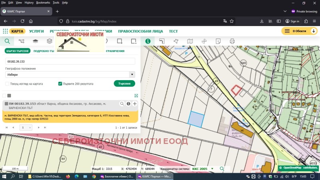Open the export file tool
320x180 pixels.
[x=218, y=41]
